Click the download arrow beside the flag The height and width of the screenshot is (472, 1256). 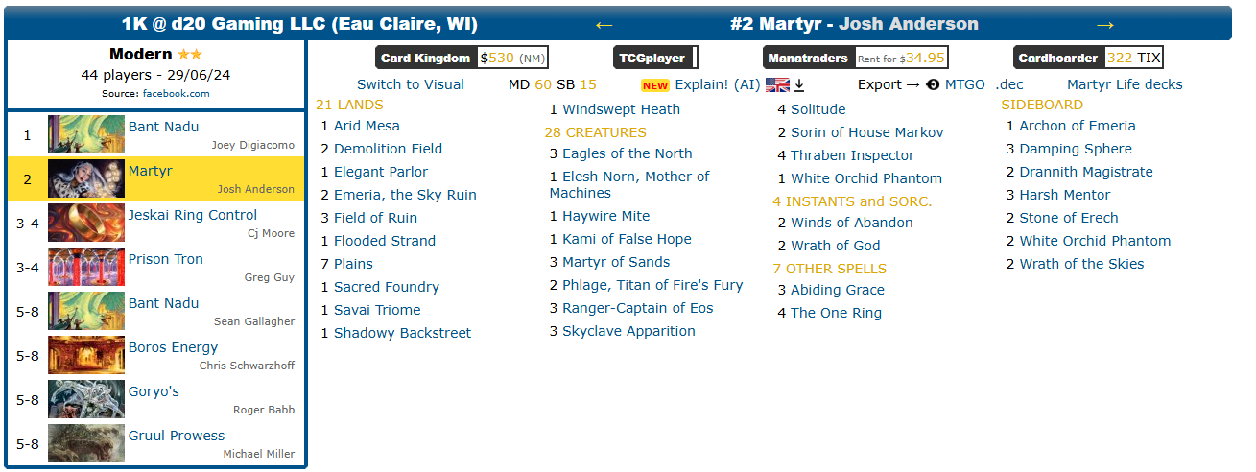[798, 85]
